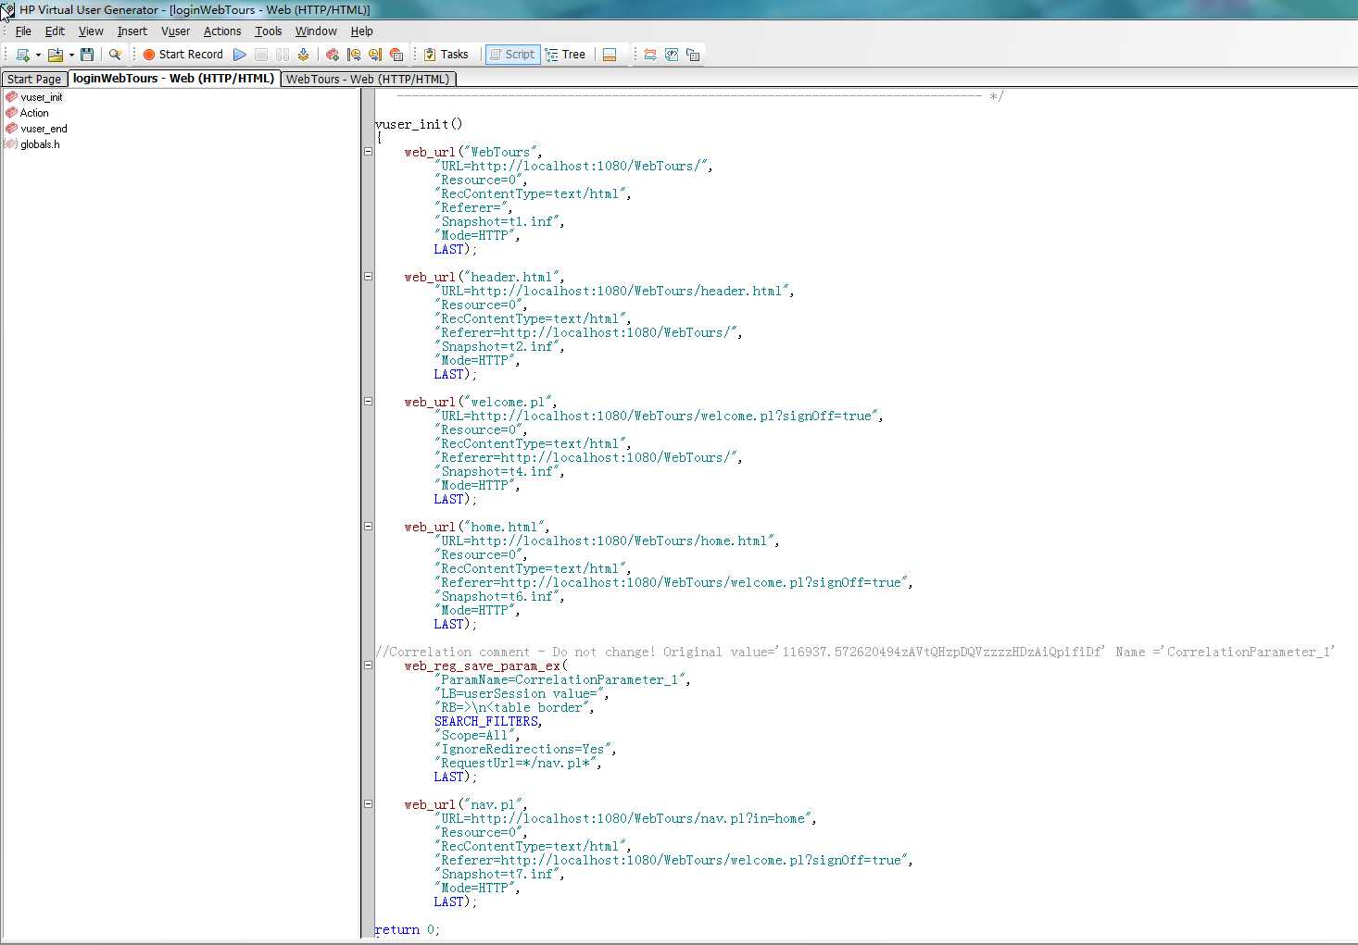Image resolution: width=1358 pixels, height=945 pixels.
Task: Click the first red transaction icon with a plus
Action: [x=333, y=55]
